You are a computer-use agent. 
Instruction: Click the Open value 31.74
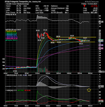[x=19, y=6]
